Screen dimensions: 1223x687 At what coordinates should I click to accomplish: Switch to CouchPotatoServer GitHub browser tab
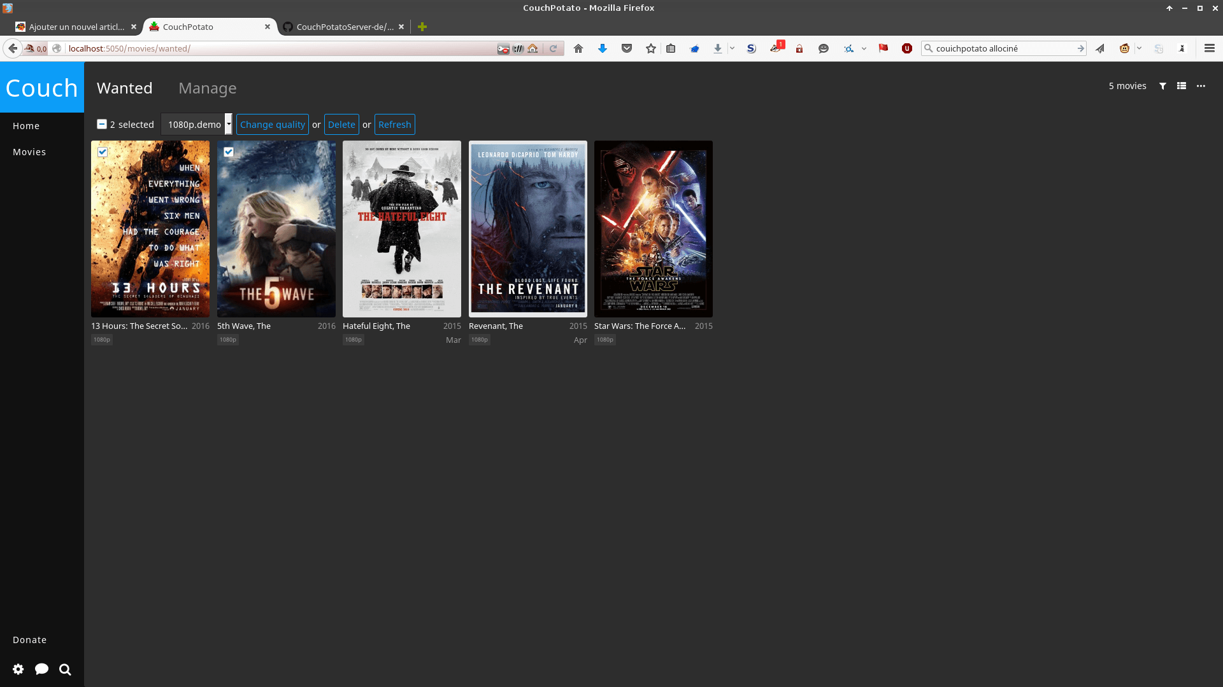pos(344,27)
